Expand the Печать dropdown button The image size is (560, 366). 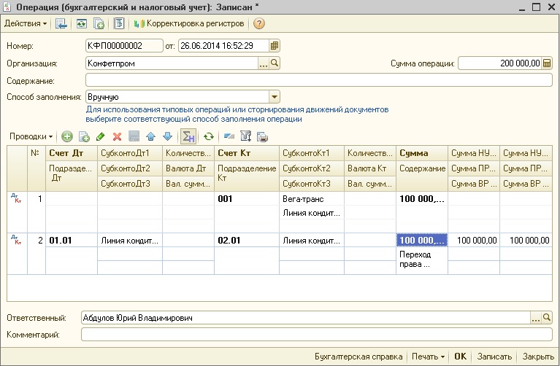click(427, 357)
